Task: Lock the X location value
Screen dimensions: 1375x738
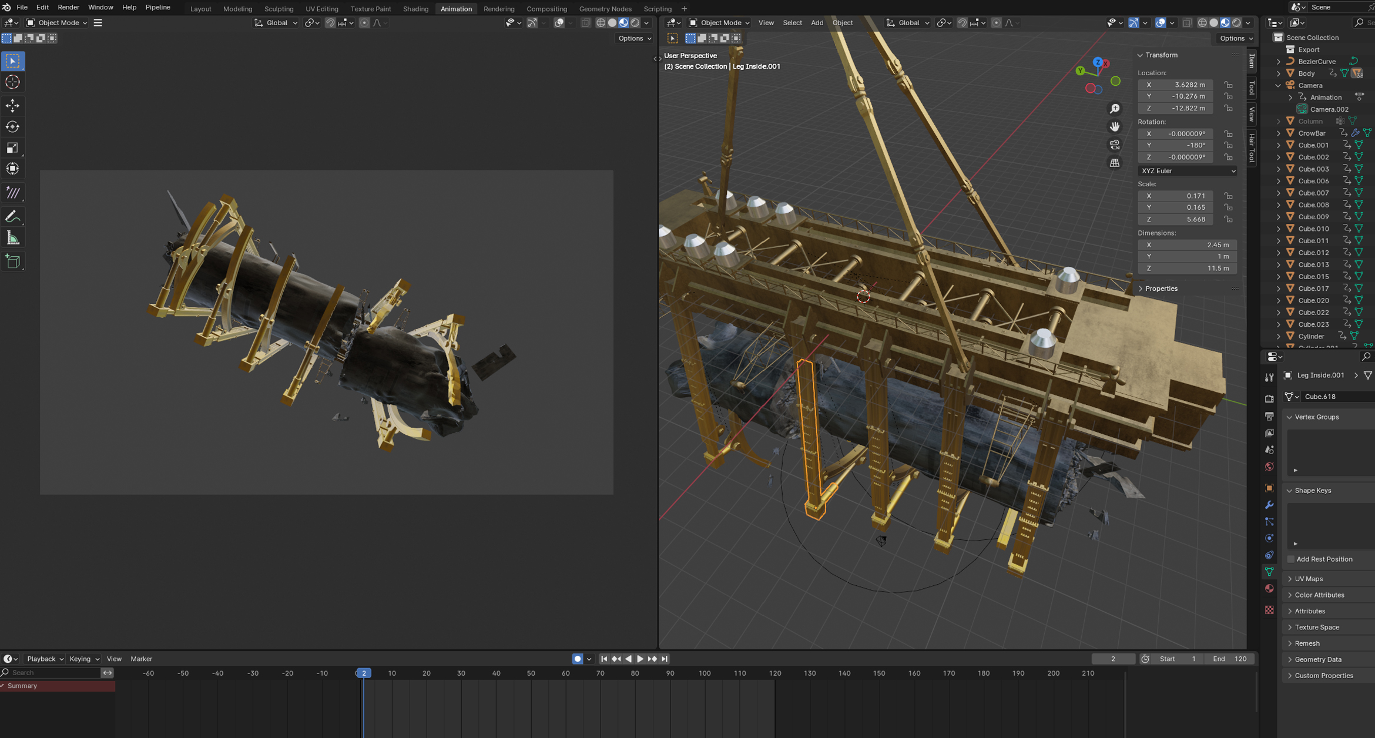Action: point(1228,85)
